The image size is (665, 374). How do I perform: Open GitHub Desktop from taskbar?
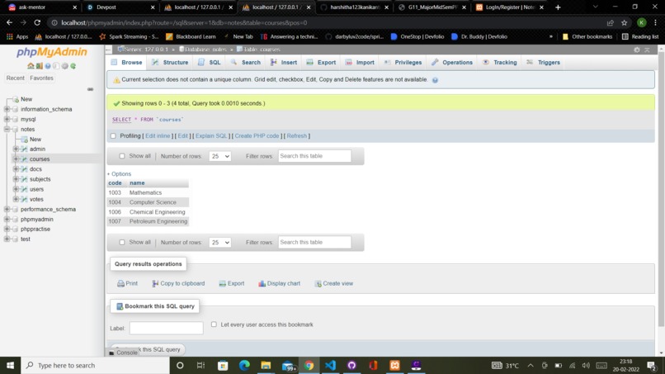coord(351,366)
